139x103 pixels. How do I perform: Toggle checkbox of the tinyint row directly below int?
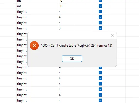point(100,12)
